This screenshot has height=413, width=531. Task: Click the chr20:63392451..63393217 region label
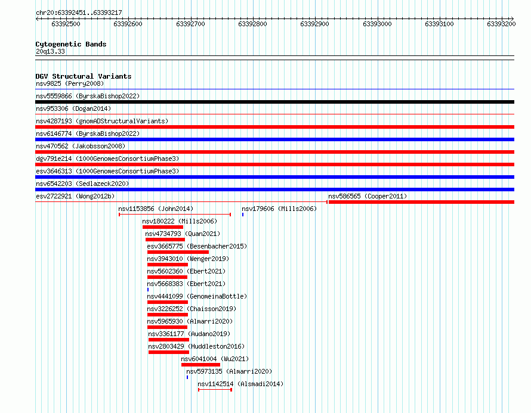pos(79,13)
